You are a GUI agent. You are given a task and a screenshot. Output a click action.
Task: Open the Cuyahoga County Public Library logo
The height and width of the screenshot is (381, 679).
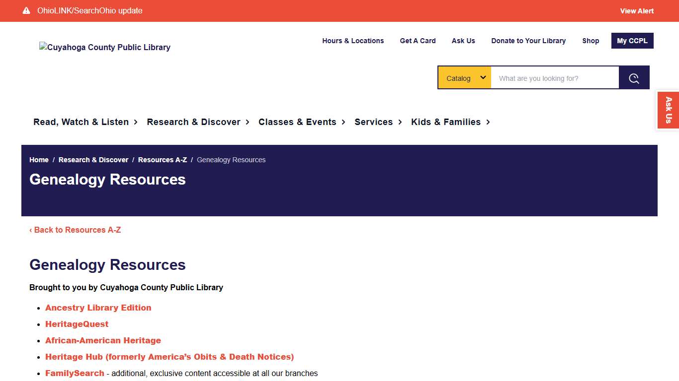[104, 47]
